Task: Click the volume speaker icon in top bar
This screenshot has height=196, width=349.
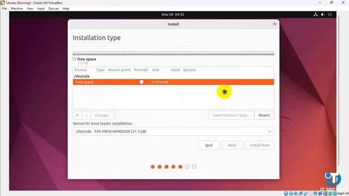Action: click(x=323, y=15)
